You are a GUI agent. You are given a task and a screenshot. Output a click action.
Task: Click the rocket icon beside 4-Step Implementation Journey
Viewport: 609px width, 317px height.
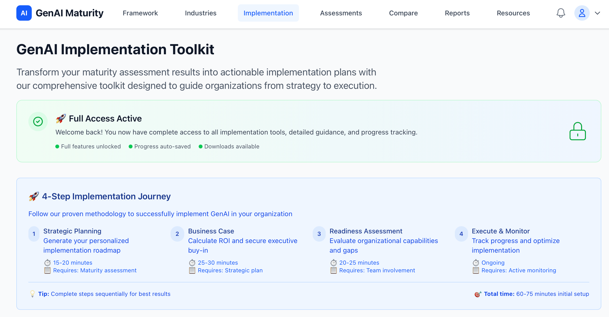click(x=34, y=196)
